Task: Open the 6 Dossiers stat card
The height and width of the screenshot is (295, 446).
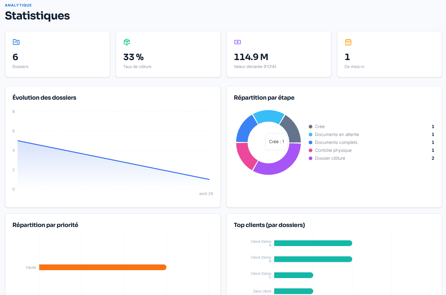Action: (x=58, y=54)
